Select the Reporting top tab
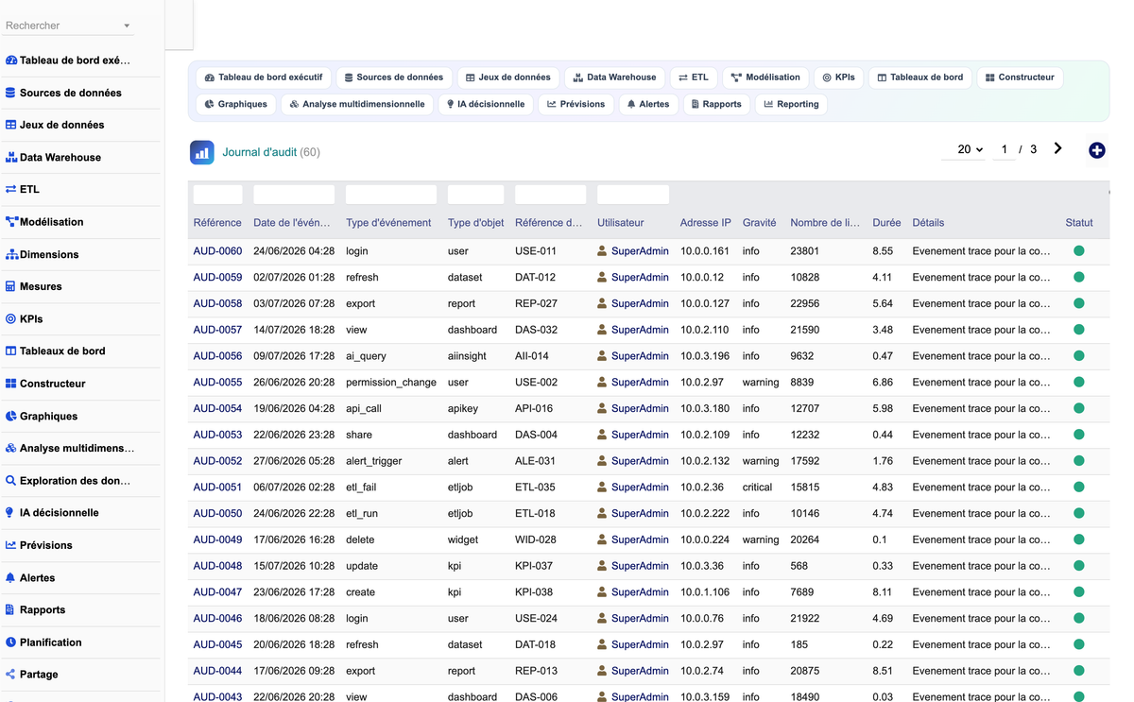This screenshot has width=1134, height=702. (792, 104)
